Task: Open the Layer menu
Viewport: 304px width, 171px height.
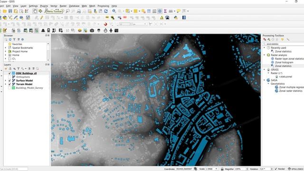Action: (x=23, y=6)
